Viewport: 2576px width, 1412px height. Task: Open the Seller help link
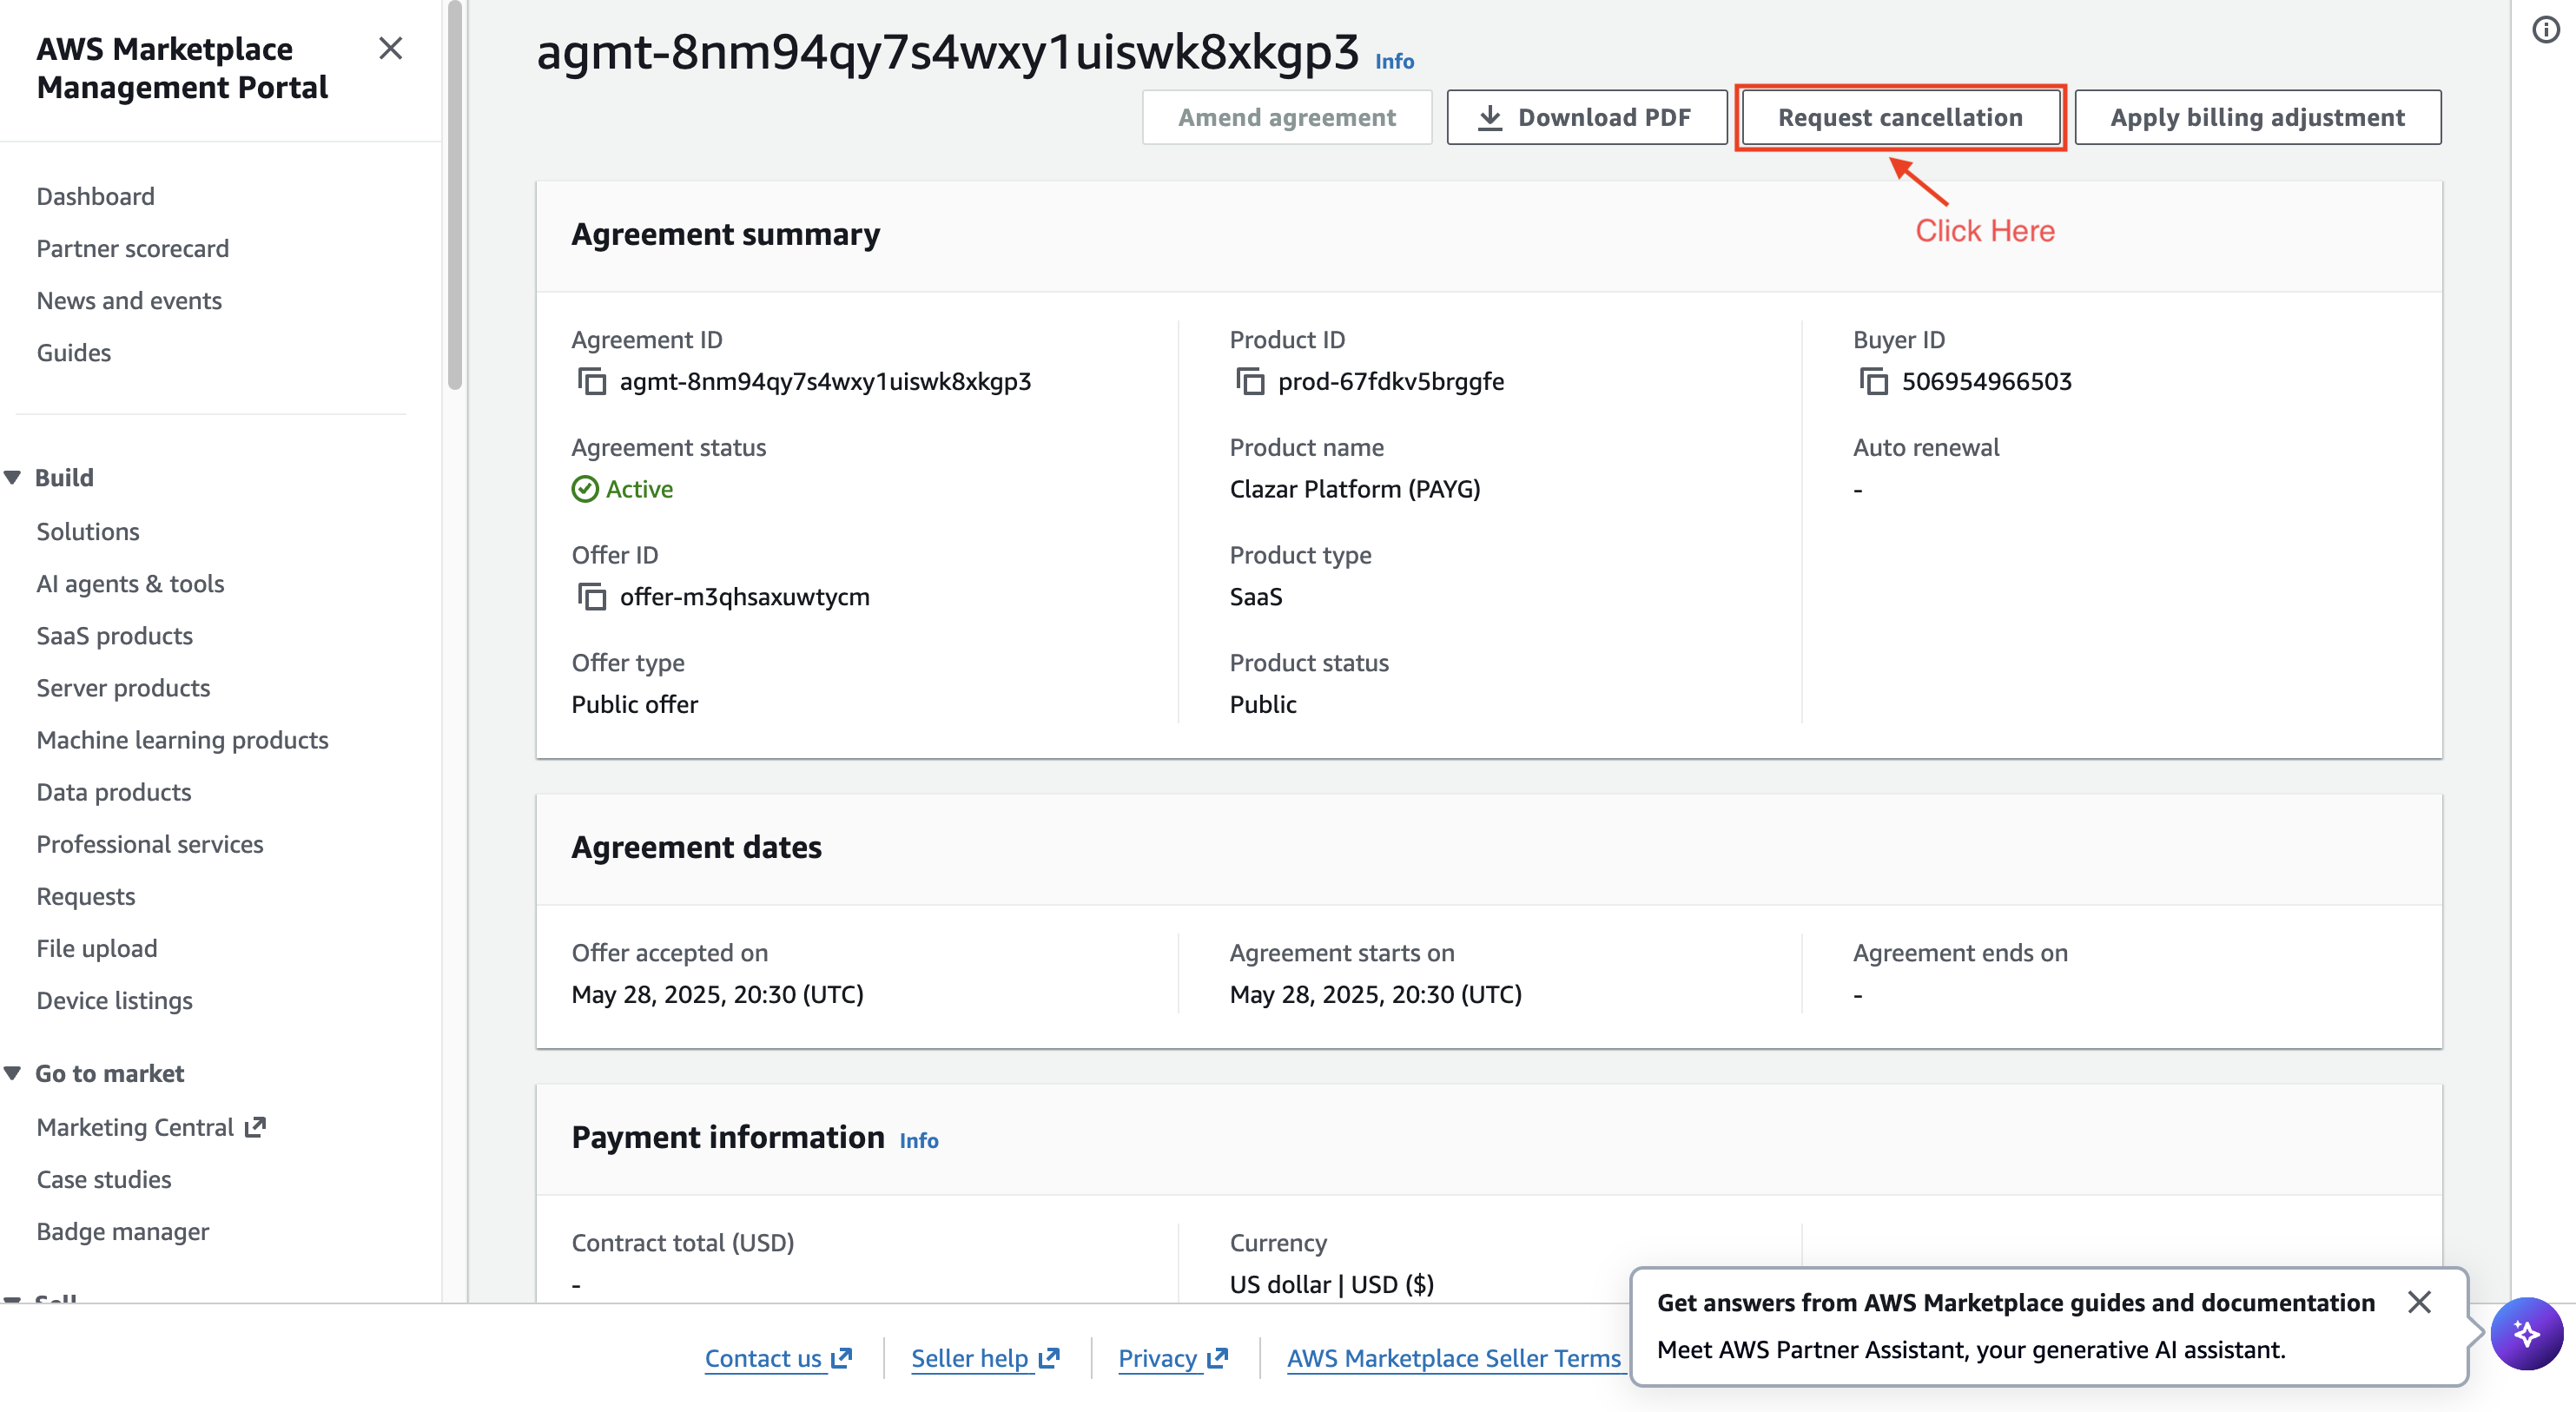(985, 1357)
